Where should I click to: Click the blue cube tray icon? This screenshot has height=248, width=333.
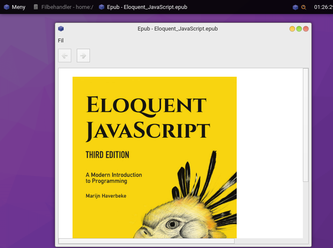coord(295,7)
